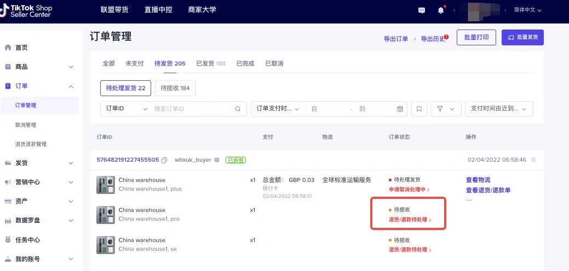This screenshot has height=271, width=569.
Task: Click the bookmark filter icon
Action: tap(419, 109)
